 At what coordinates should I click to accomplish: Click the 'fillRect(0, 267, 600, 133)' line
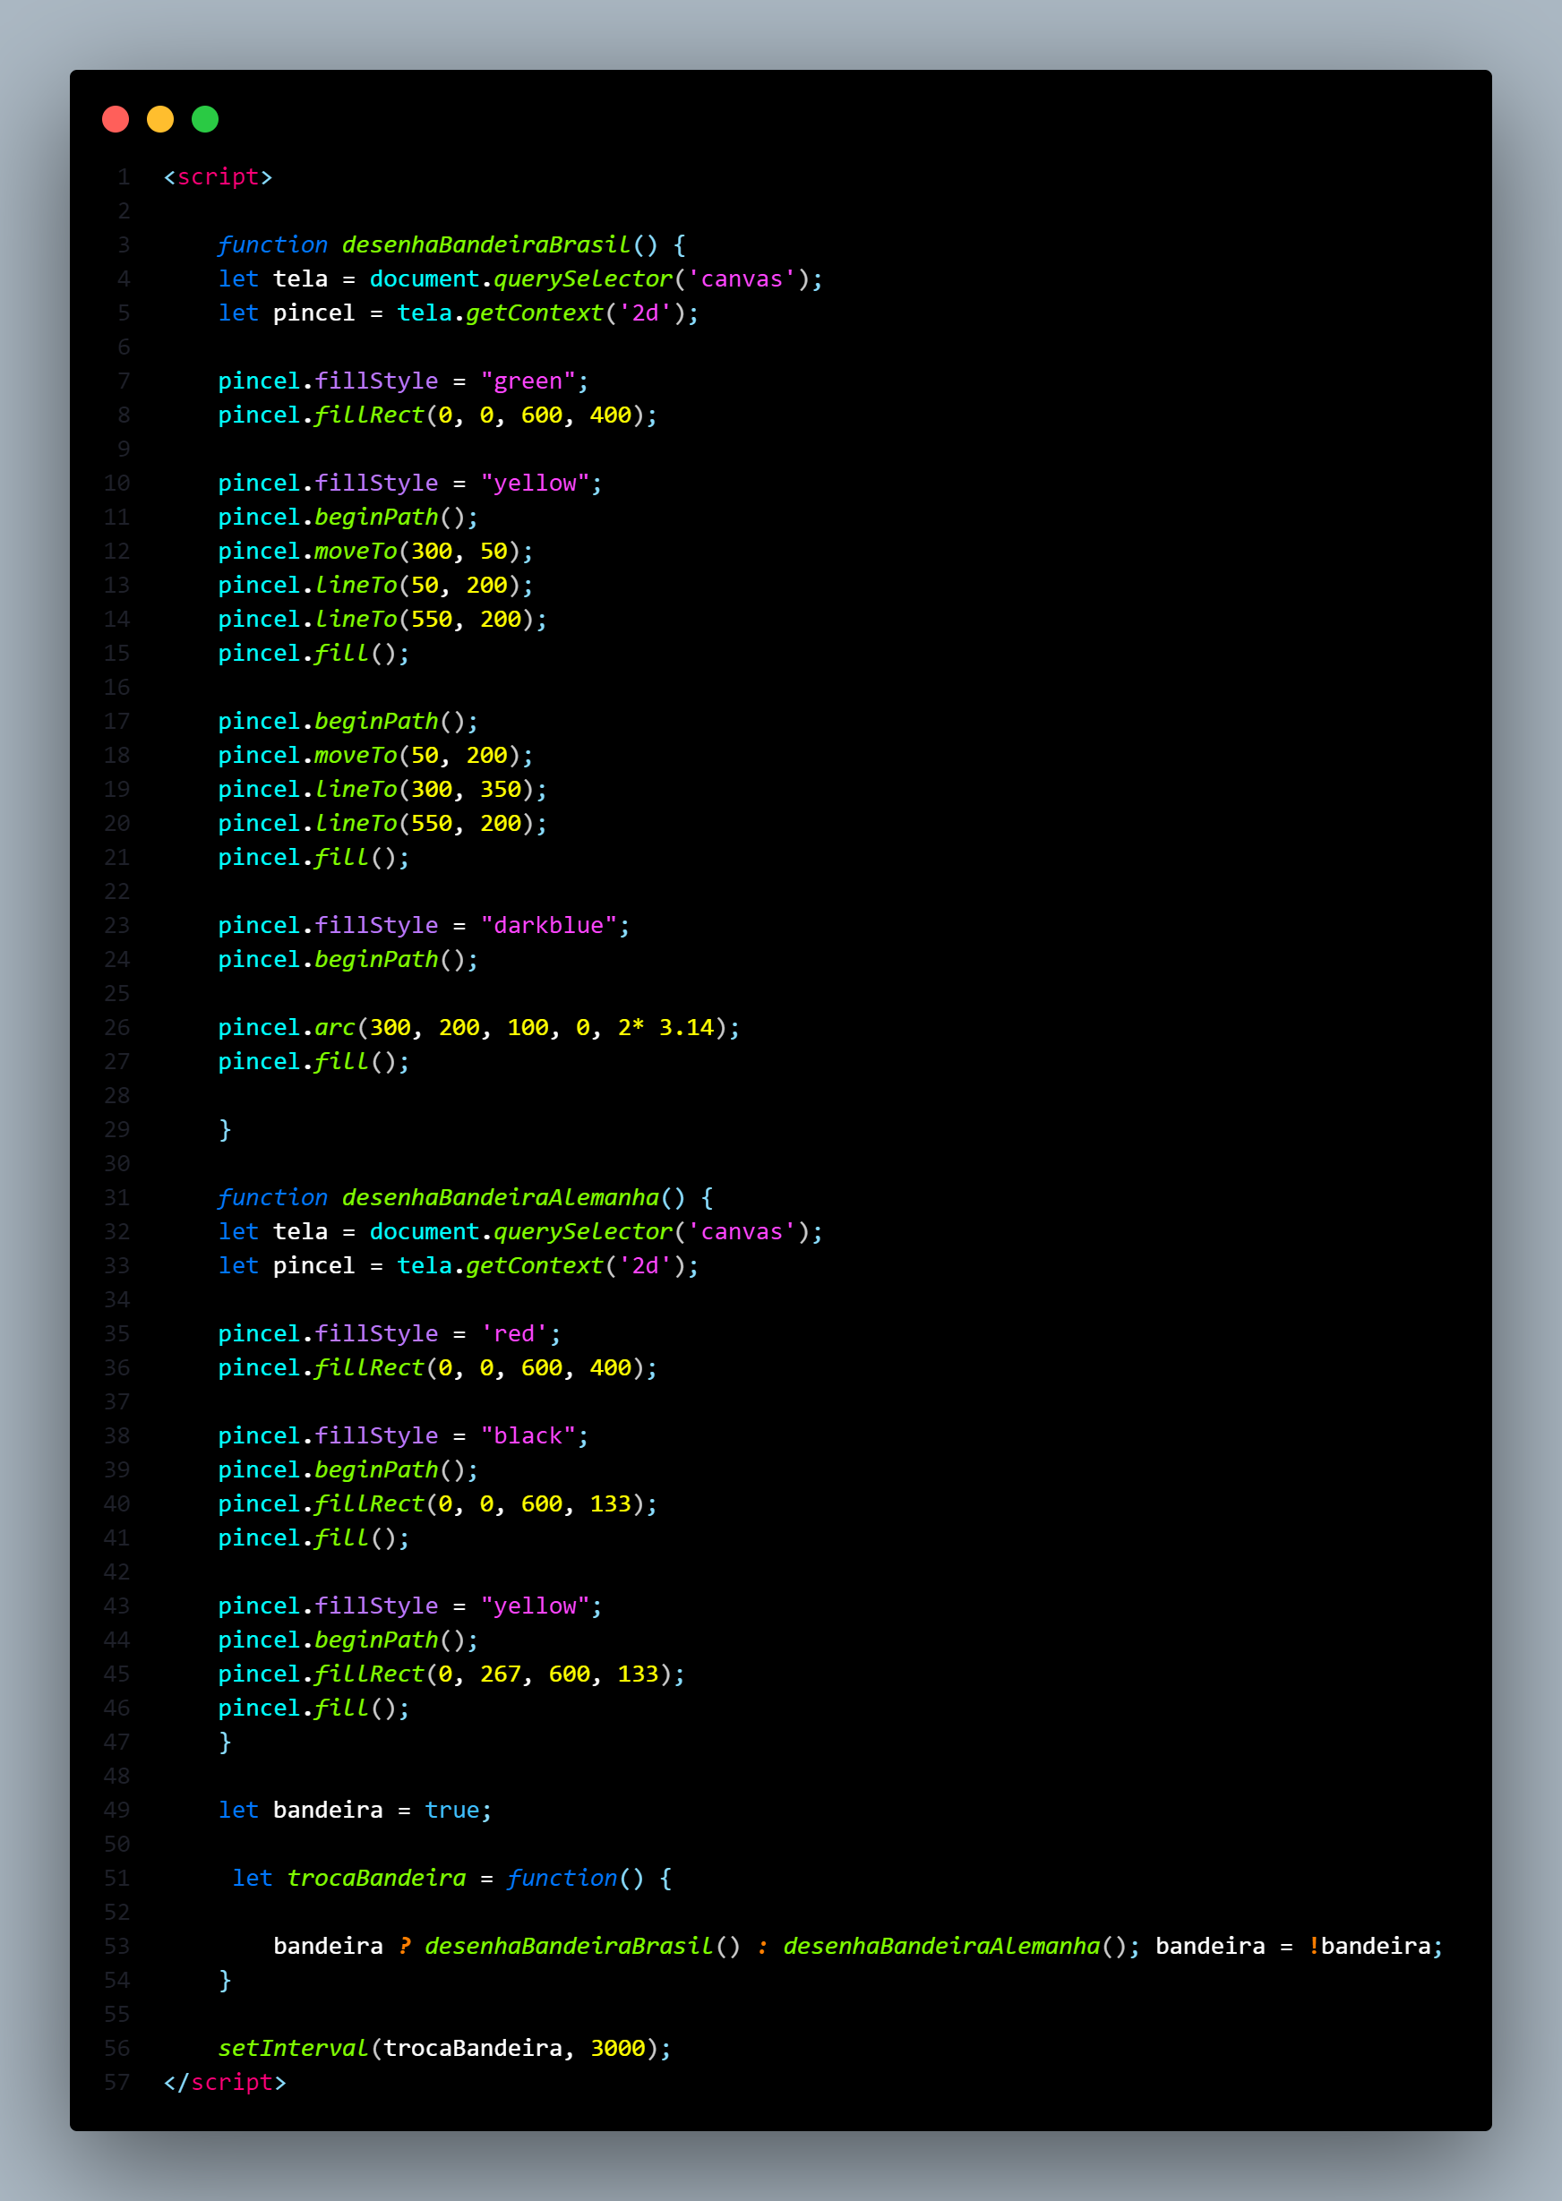[x=452, y=1674]
